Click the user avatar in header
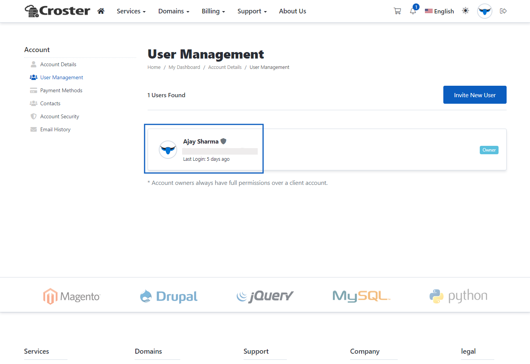This screenshot has height=364, width=530. (484, 11)
